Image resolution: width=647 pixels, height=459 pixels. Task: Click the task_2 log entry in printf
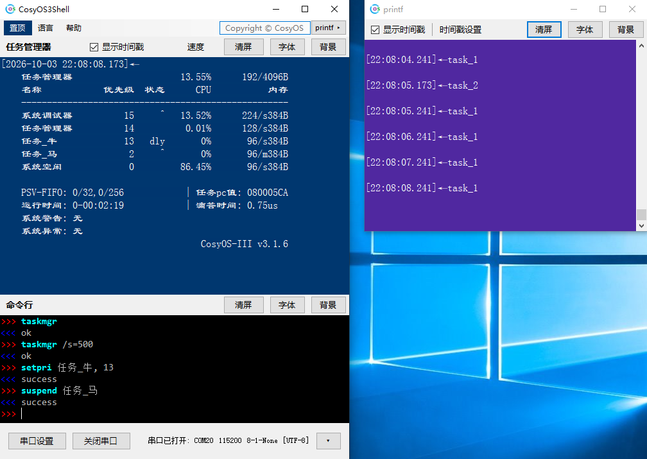[422, 85]
